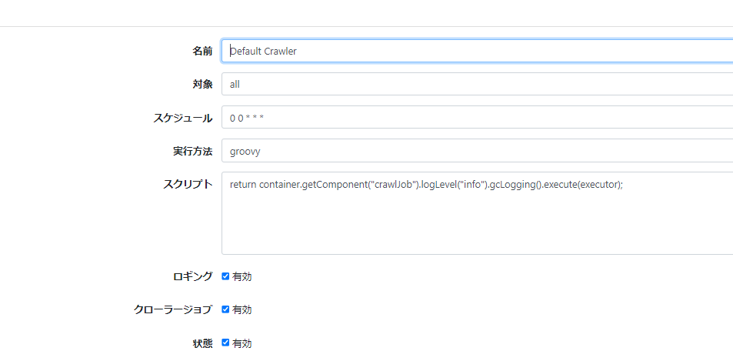733x361 pixels.
Task: Click the return container.getComponent script text
Action: tap(425, 185)
